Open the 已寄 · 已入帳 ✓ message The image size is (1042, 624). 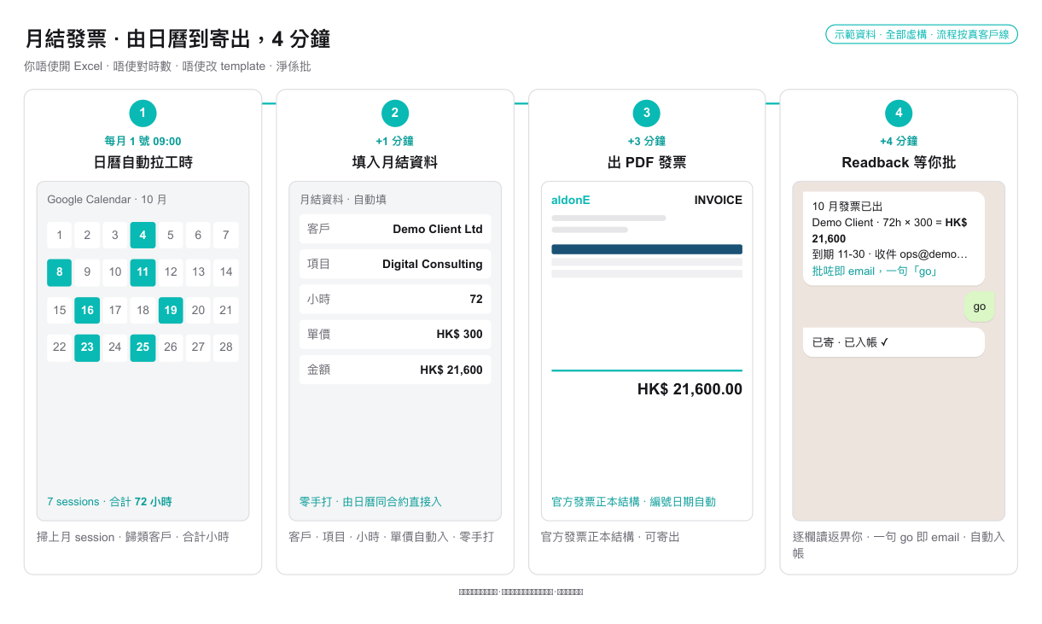pos(894,342)
